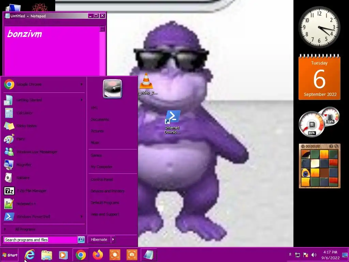Open Windows Media Player from the taskbar
The height and width of the screenshot is (262, 349).
pos(63,255)
